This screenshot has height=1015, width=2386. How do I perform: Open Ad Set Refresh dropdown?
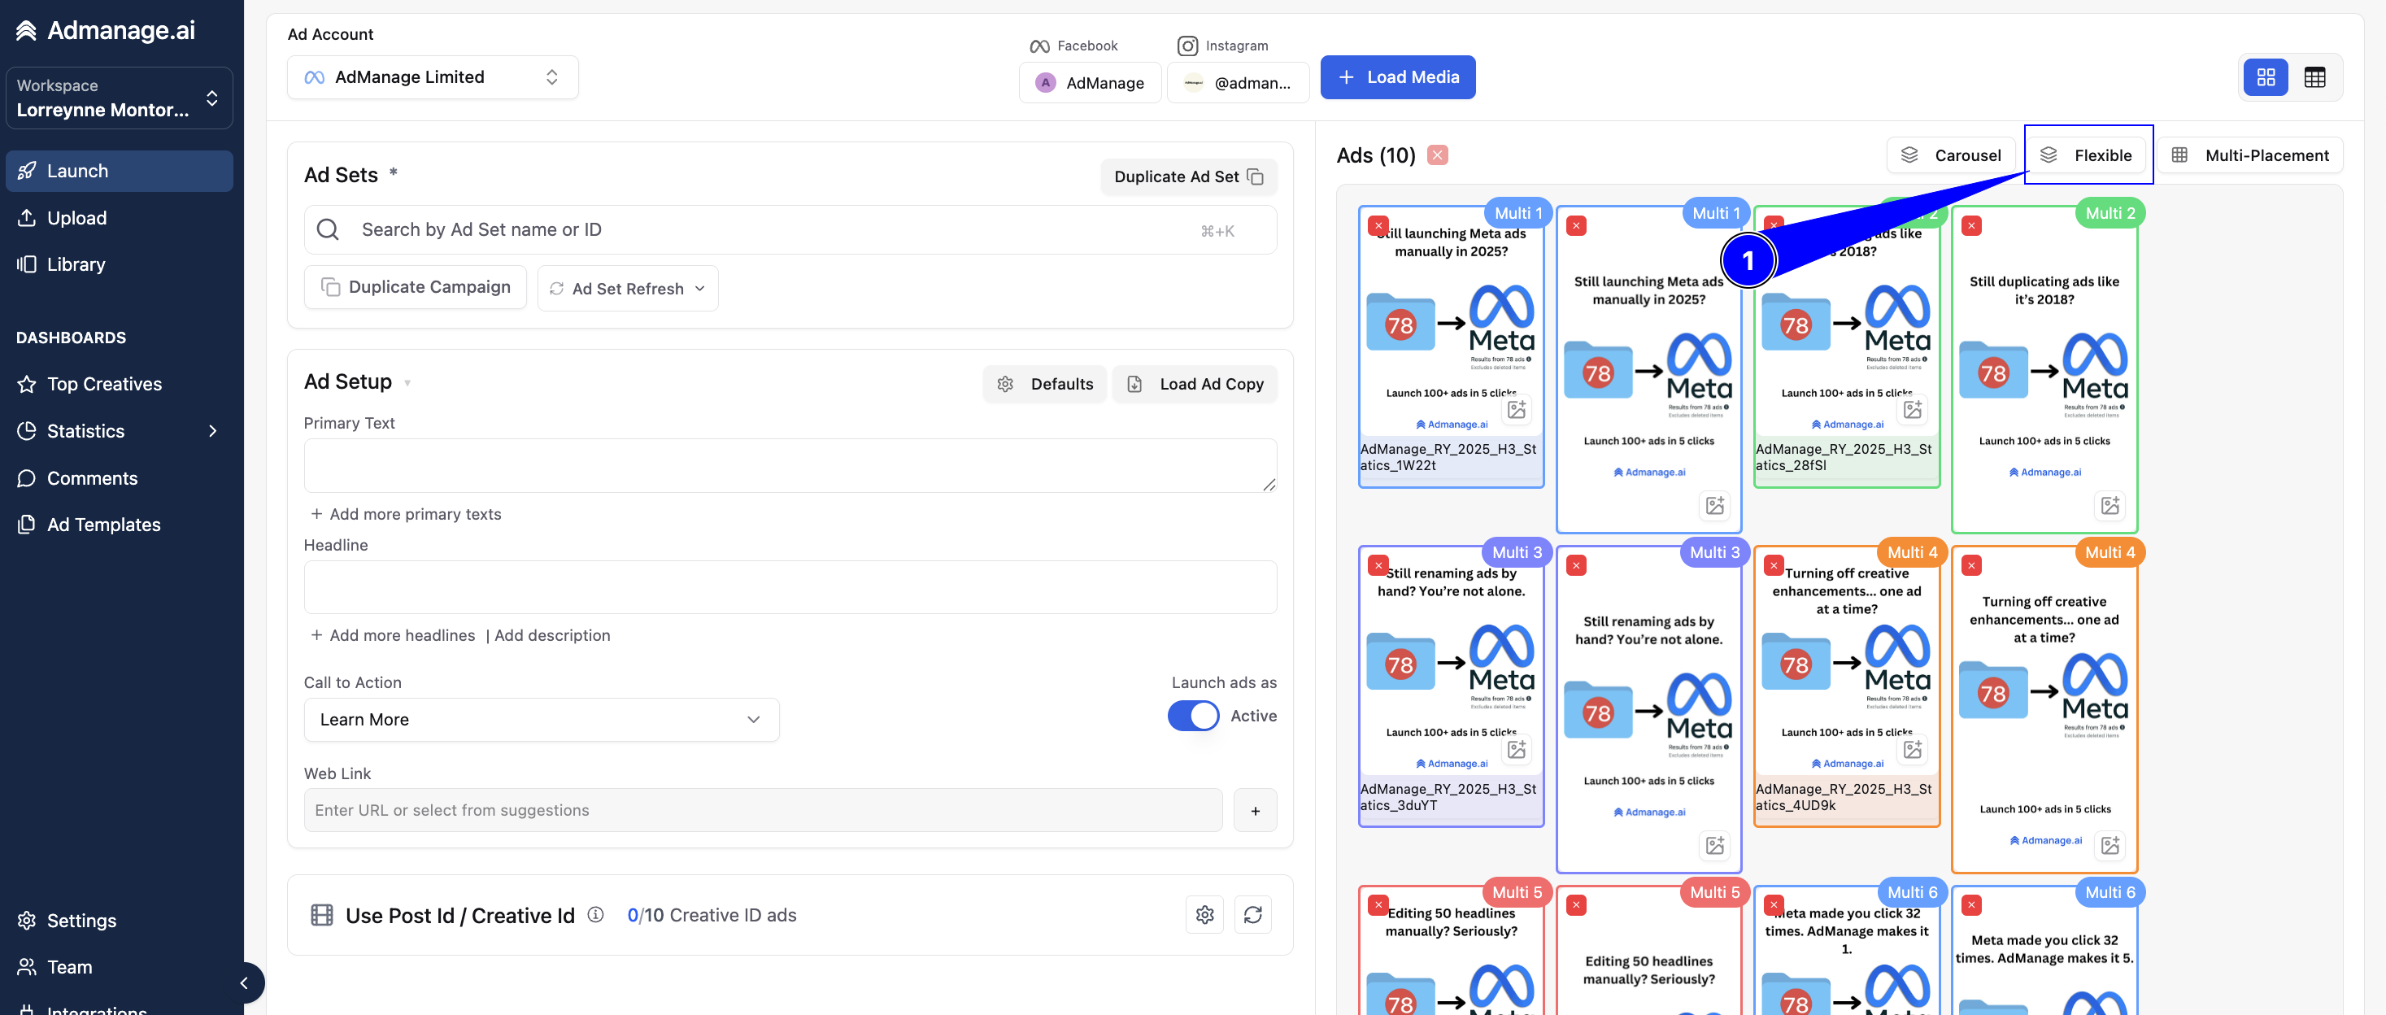627,289
